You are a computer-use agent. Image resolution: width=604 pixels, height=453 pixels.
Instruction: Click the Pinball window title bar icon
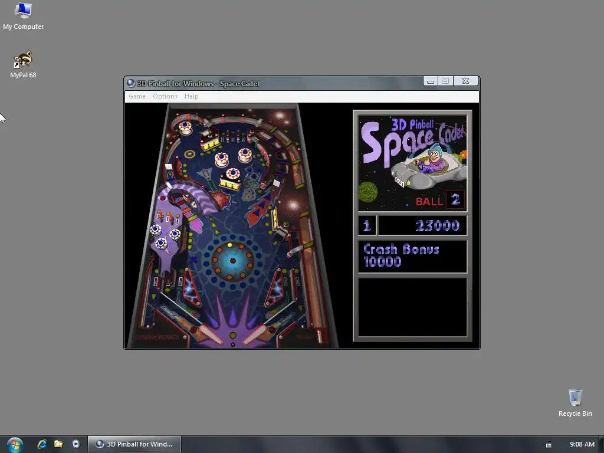pos(130,83)
